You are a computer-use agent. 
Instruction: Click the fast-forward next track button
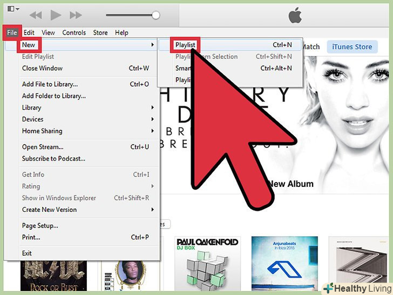click(x=76, y=15)
